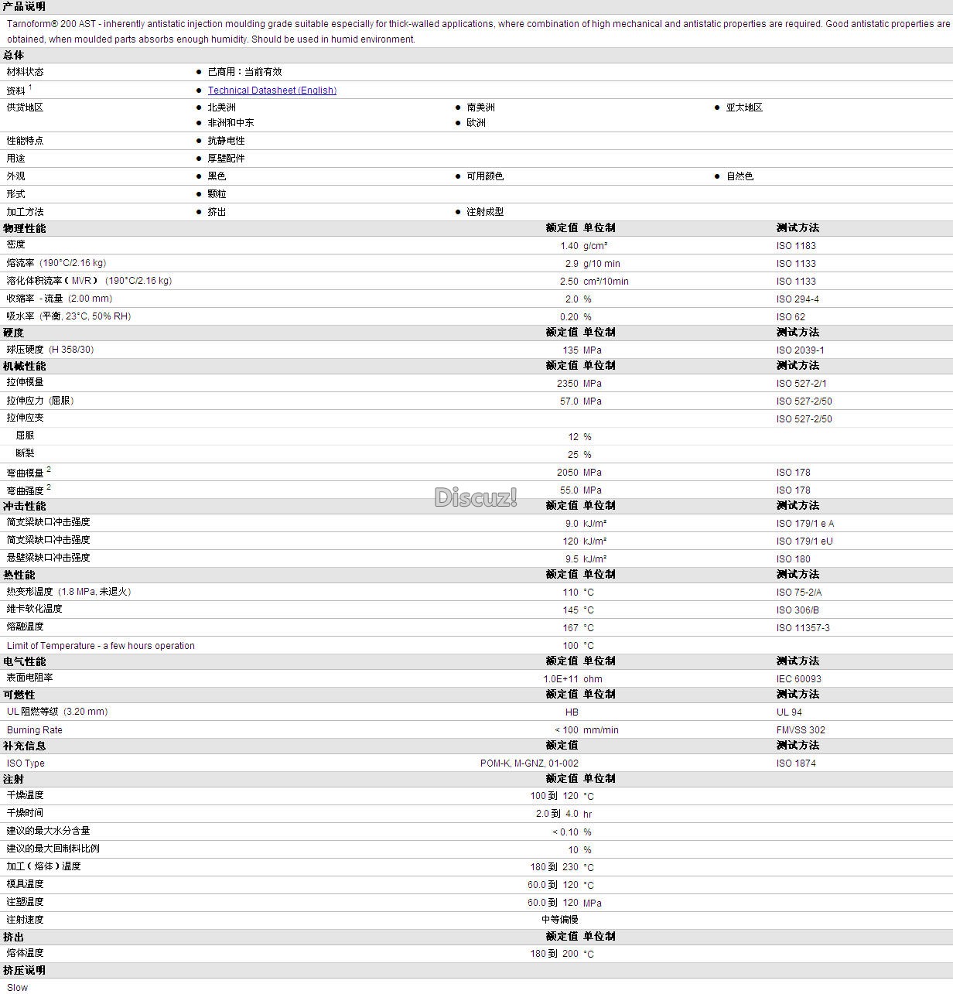Select drying time 2.0 to 4.0
Screen dimensions: 953x994
coord(557,814)
